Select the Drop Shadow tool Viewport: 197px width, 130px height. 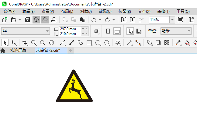[158, 43]
